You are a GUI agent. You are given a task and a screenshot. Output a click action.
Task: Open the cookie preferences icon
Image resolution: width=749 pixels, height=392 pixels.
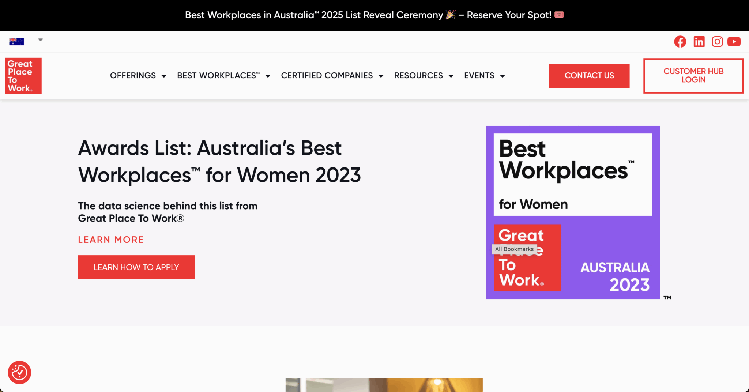[x=19, y=373]
